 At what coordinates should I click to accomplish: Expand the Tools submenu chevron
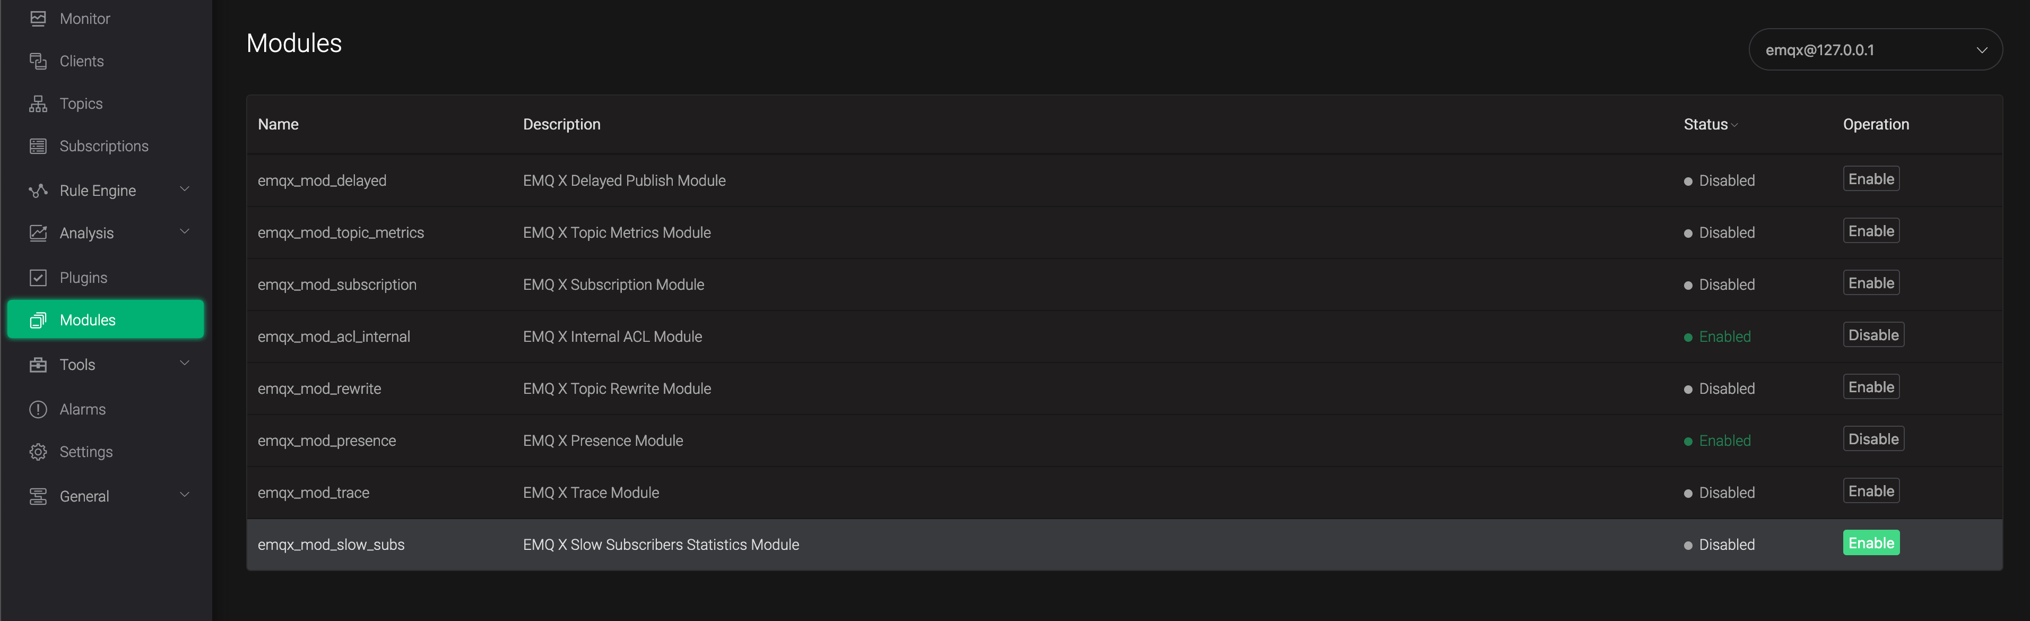click(185, 363)
